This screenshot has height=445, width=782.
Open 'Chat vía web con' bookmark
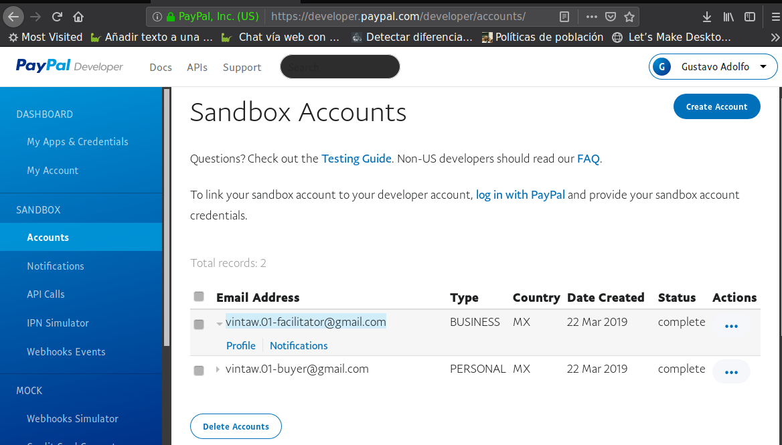281,37
